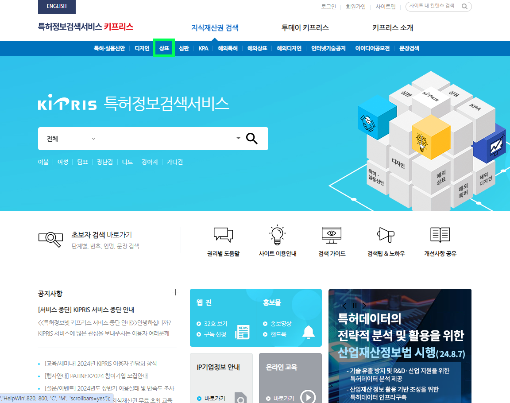Click suggested keyword 니트

[x=127, y=162]
